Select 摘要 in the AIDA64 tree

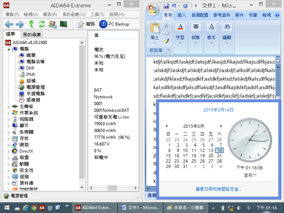pyautogui.click(x=31, y=55)
